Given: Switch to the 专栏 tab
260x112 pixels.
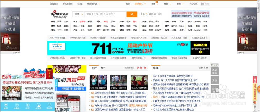Looking at the screenshot, I should coord(103,68).
